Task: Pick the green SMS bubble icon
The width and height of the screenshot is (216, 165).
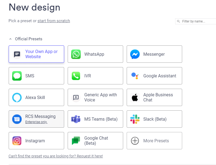Action: tap(17, 76)
